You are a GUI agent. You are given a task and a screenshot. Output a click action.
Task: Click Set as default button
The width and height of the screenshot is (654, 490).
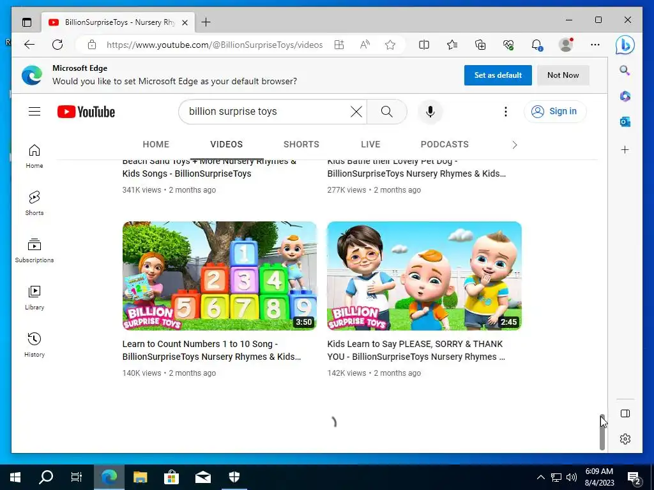[x=498, y=75]
